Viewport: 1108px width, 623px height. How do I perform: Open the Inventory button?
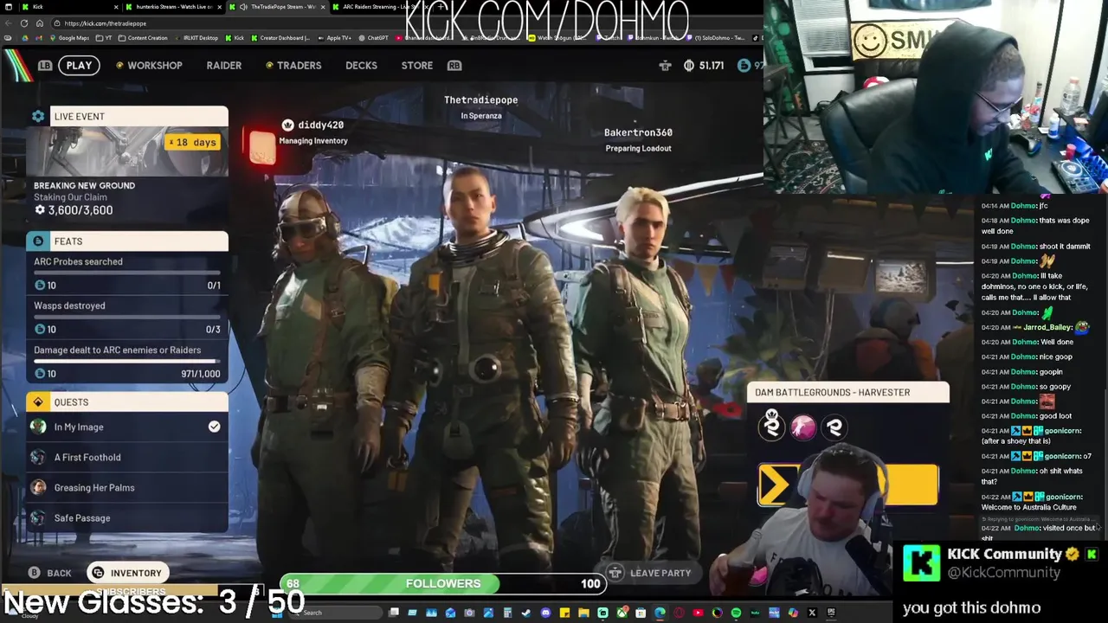coord(127,573)
